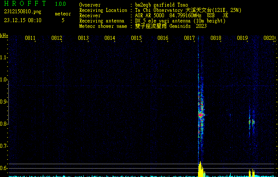Click the 1.0.0 version number
This screenshot has height=177, width=278.
coord(61,4)
